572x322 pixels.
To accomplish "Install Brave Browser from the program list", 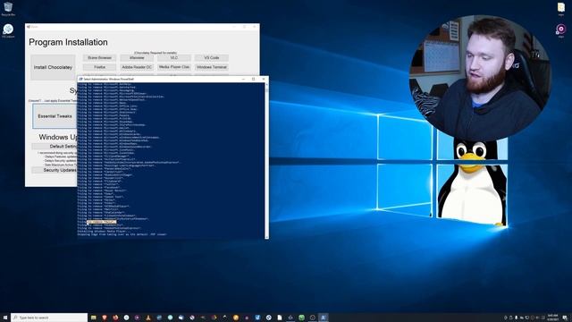I will [x=99, y=57].
